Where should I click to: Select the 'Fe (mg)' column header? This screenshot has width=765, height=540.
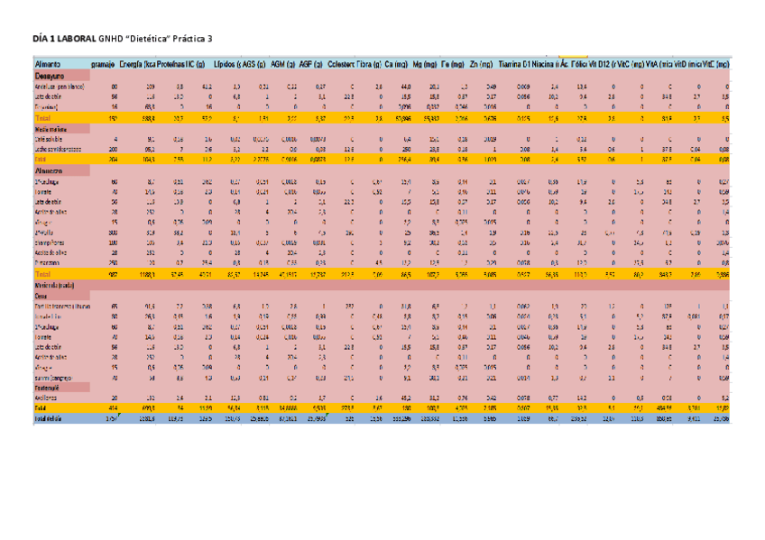click(x=452, y=64)
